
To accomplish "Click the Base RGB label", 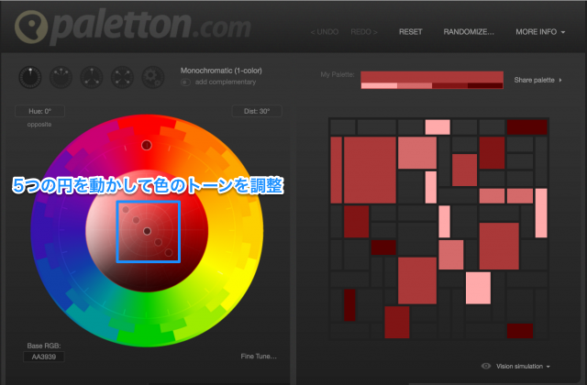I will point(44,346).
